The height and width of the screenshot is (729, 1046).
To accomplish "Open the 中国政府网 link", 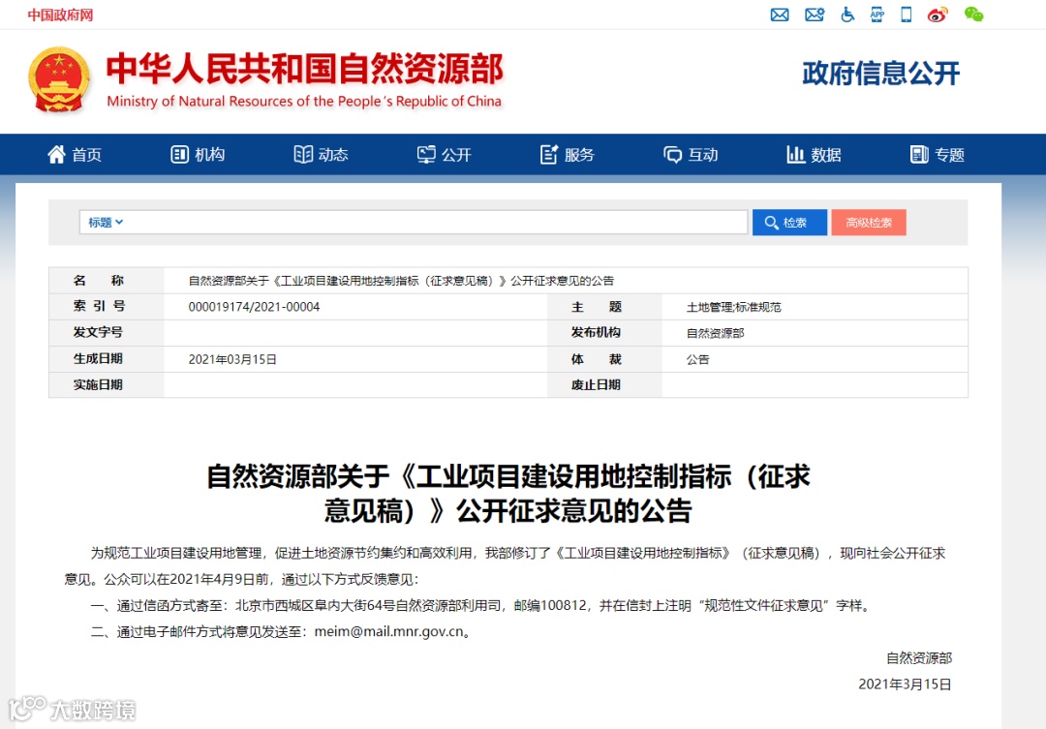I will point(60,15).
